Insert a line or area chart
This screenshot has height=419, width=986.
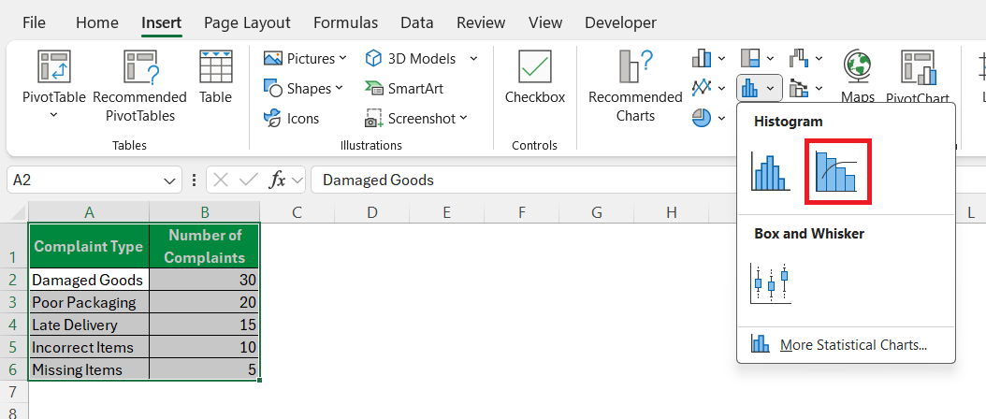tap(701, 88)
